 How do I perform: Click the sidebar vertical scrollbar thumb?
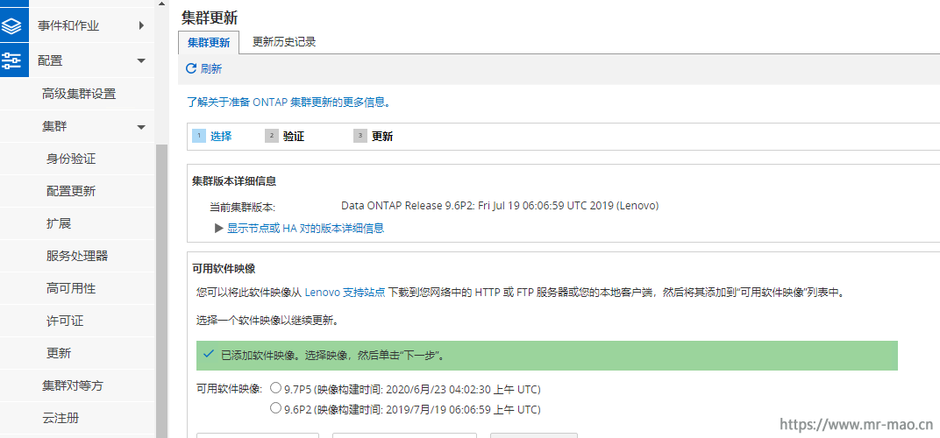[162, 291]
